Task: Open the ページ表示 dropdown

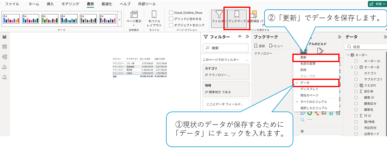Action: pos(134,18)
